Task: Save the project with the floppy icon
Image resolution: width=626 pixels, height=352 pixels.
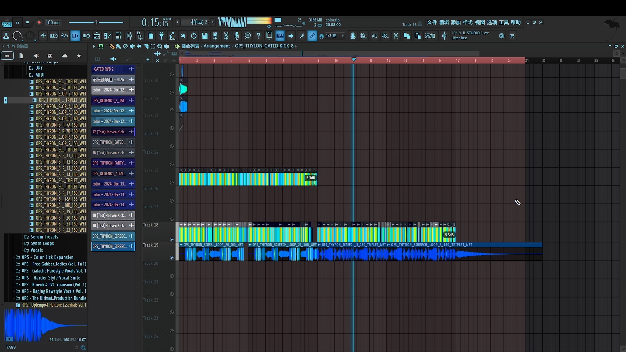Action: pyautogui.click(x=205, y=36)
